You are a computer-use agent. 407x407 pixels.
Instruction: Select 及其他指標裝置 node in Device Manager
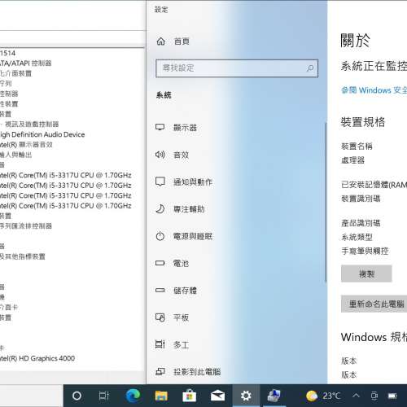pyautogui.click(x=23, y=256)
